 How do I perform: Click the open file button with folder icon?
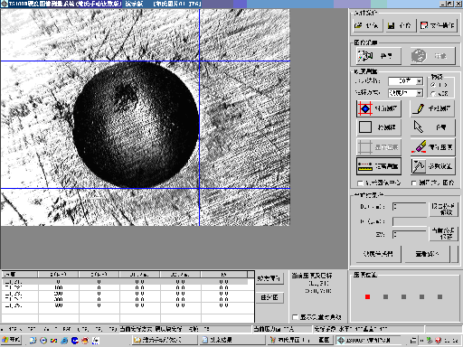click(368, 25)
